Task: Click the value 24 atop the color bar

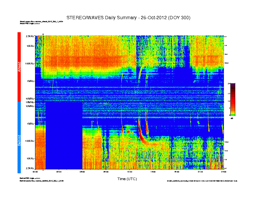Action: (229, 84)
